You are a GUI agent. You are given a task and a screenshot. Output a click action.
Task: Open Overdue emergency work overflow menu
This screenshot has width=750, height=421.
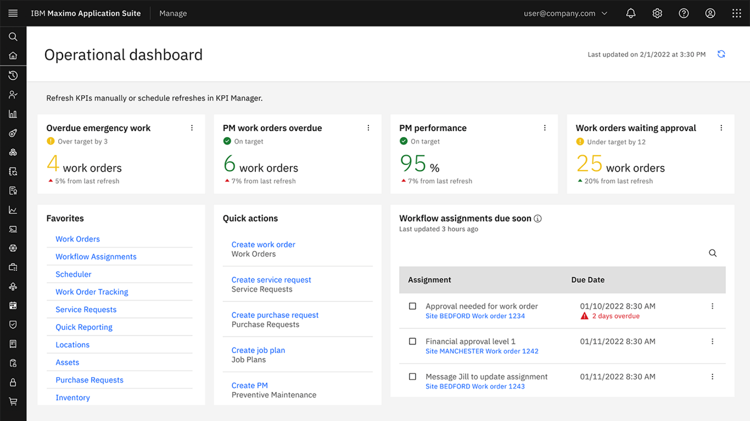(192, 128)
